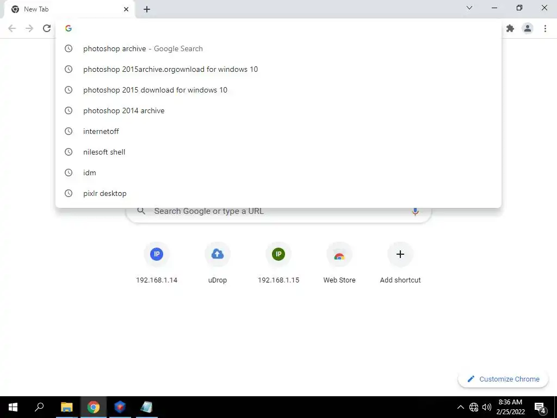Viewport: 557px width, 418px height.
Task: Click the clock icon beside 'idm'
Action: click(x=69, y=173)
